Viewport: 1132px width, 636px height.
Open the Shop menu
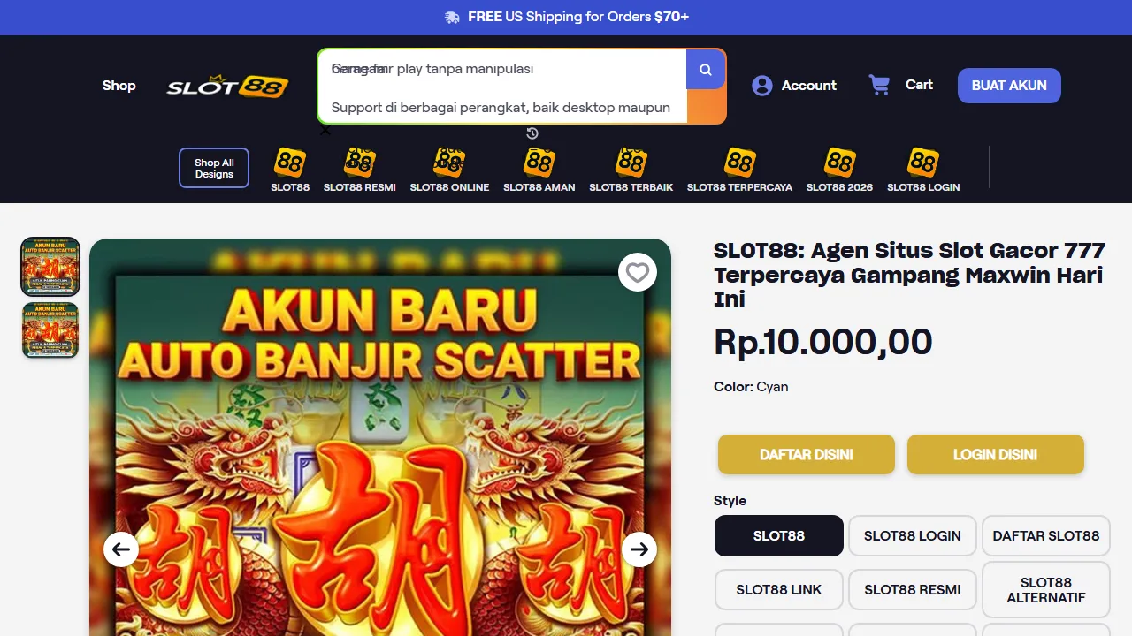[x=119, y=86]
